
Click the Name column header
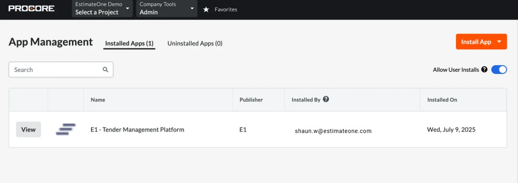point(98,100)
